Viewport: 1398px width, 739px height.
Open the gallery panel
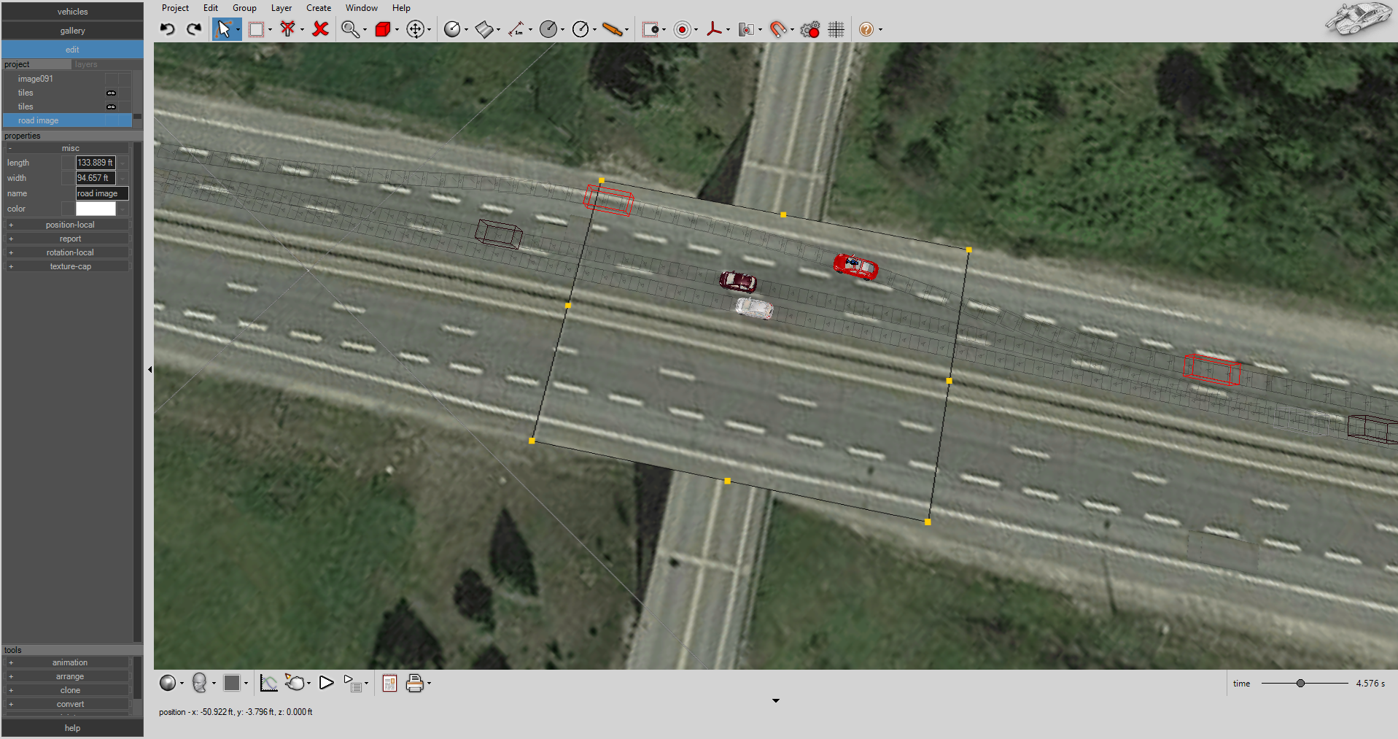[72, 31]
